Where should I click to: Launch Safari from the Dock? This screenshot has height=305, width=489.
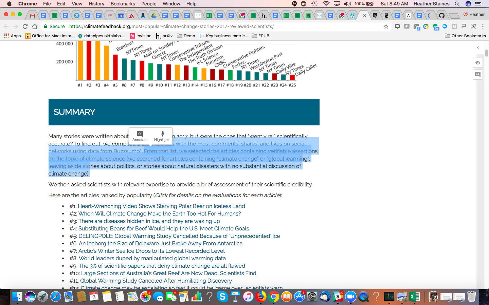(x=55, y=297)
